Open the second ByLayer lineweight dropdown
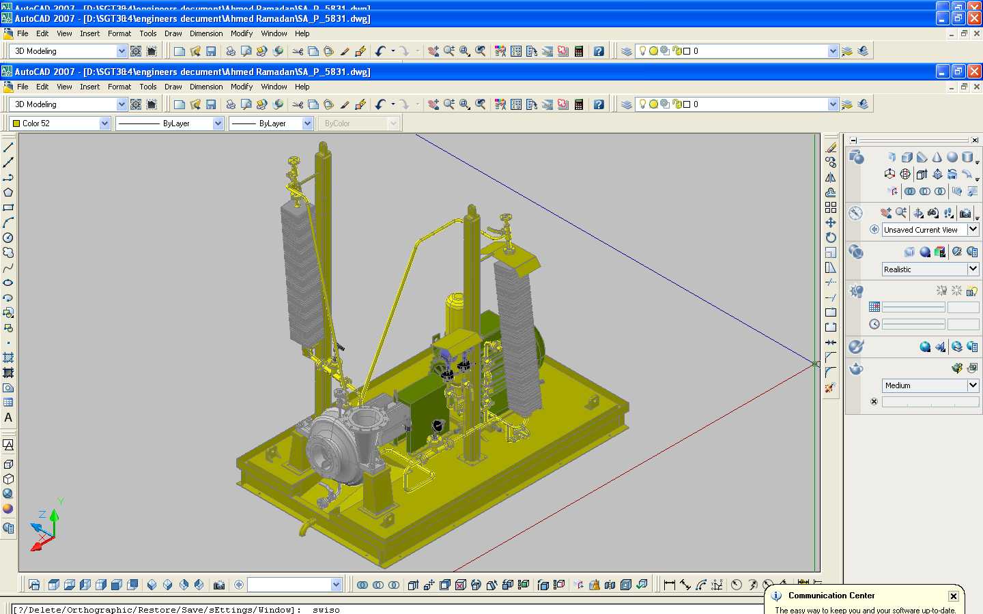The image size is (983, 614). (x=307, y=123)
